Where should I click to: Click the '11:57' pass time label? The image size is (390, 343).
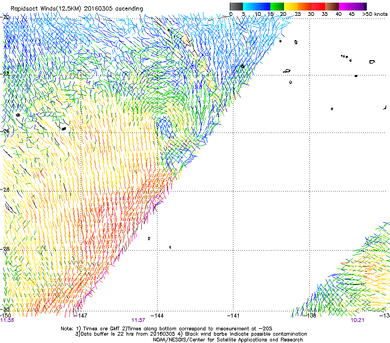pyautogui.click(x=138, y=320)
